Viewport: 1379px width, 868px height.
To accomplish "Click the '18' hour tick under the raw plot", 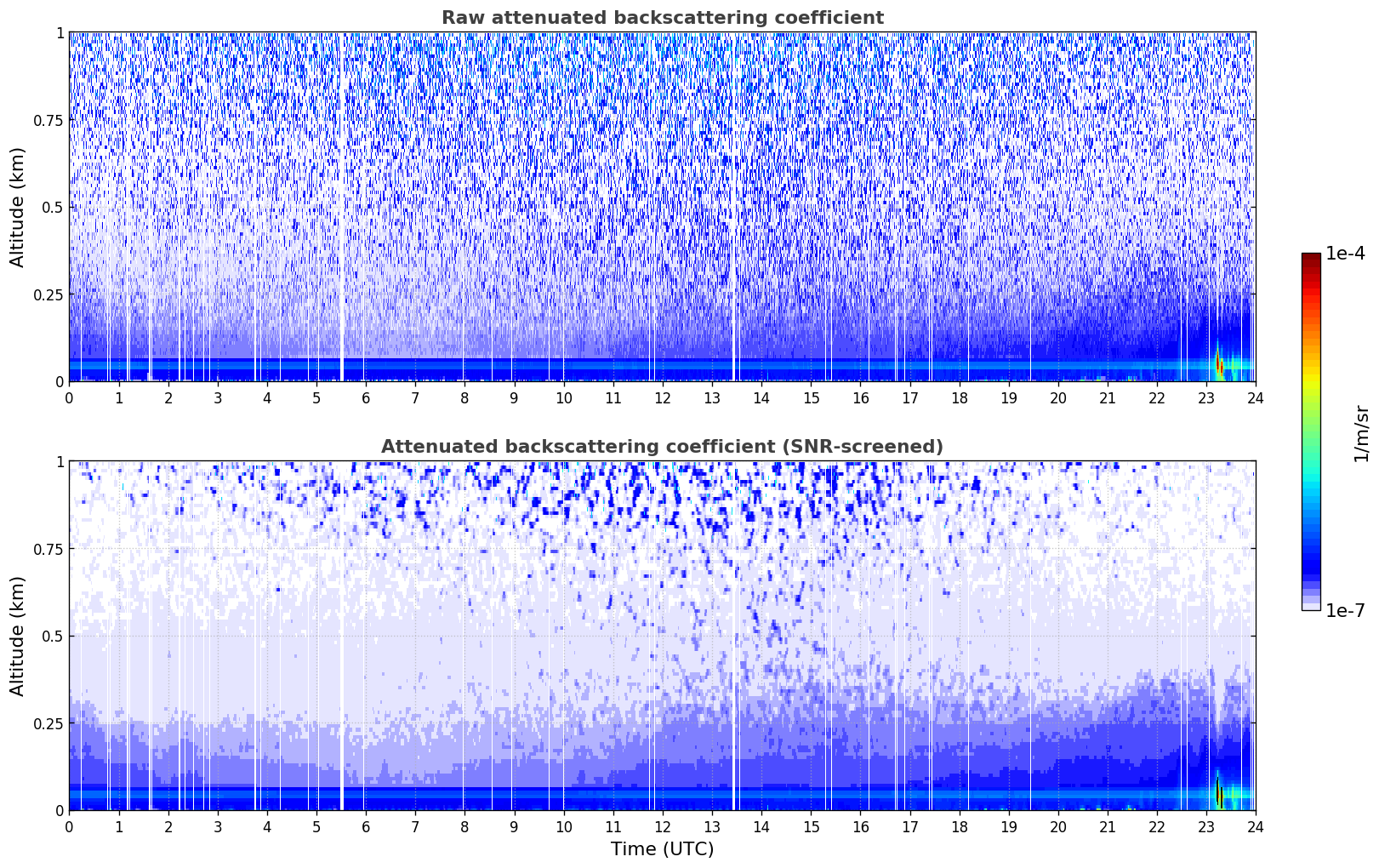I will [x=959, y=397].
